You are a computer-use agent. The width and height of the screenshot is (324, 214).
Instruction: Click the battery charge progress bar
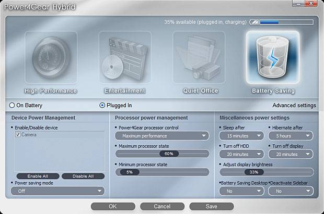click(x=286, y=22)
